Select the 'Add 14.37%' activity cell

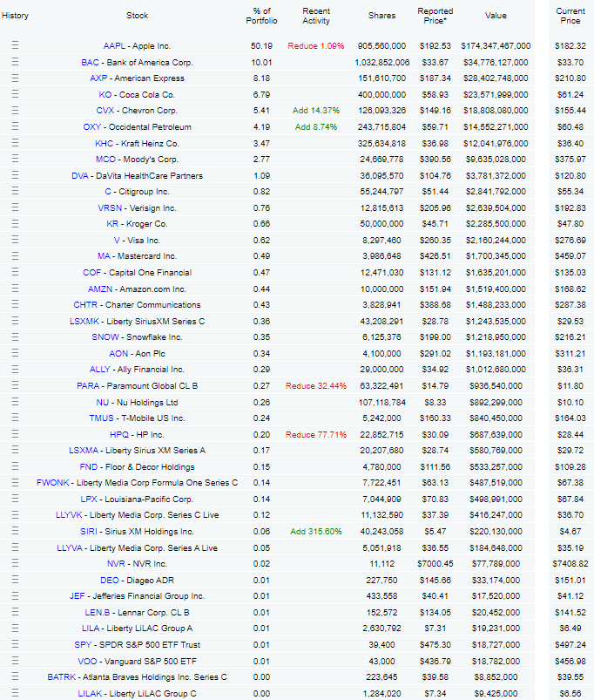[x=316, y=110]
